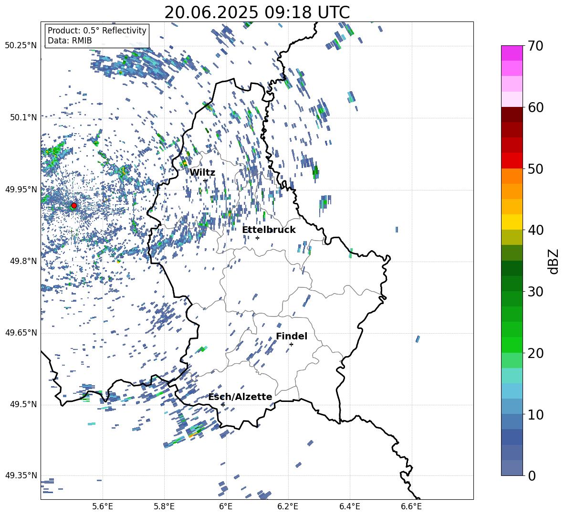Click the 50.1°N latitude label

pos(24,117)
